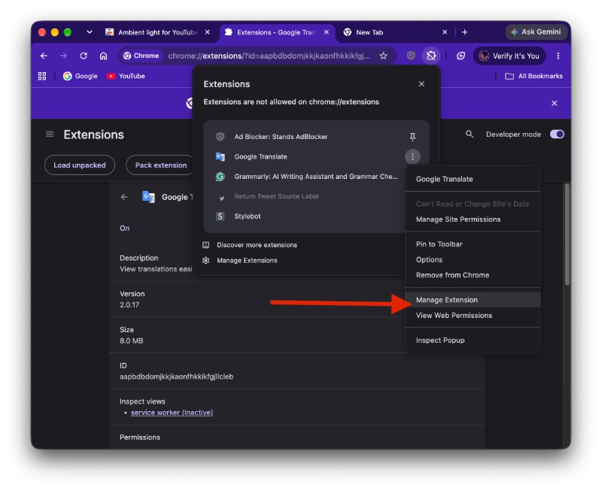Screen dimensions: 602x490
Task: Open the Google bookmark
Action: 81,76
